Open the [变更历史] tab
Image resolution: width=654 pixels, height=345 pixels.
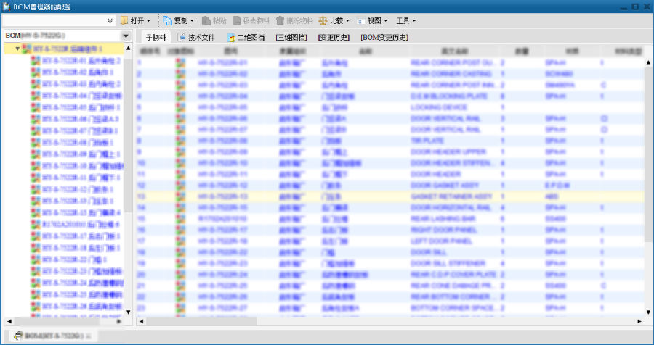click(334, 38)
